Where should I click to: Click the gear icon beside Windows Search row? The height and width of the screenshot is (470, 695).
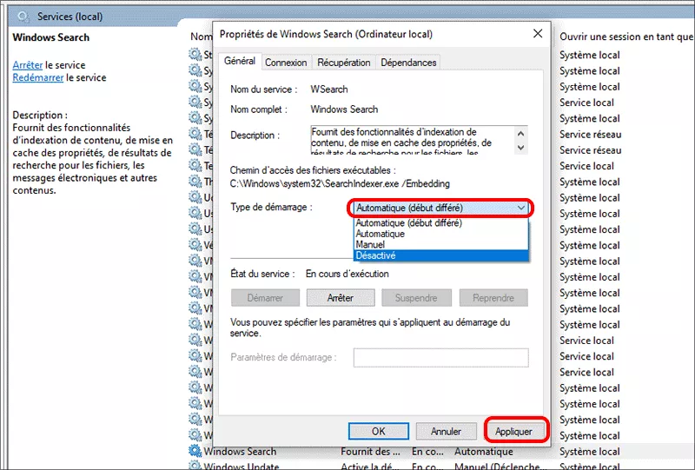(195, 452)
